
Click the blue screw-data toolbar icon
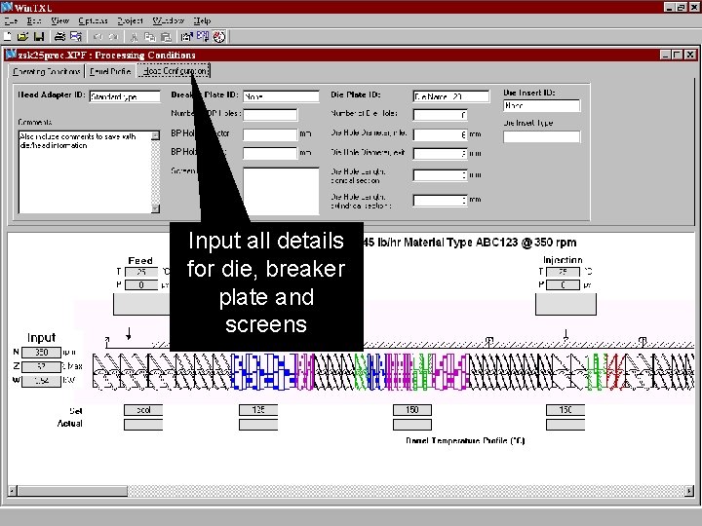(x=203, y=36)
